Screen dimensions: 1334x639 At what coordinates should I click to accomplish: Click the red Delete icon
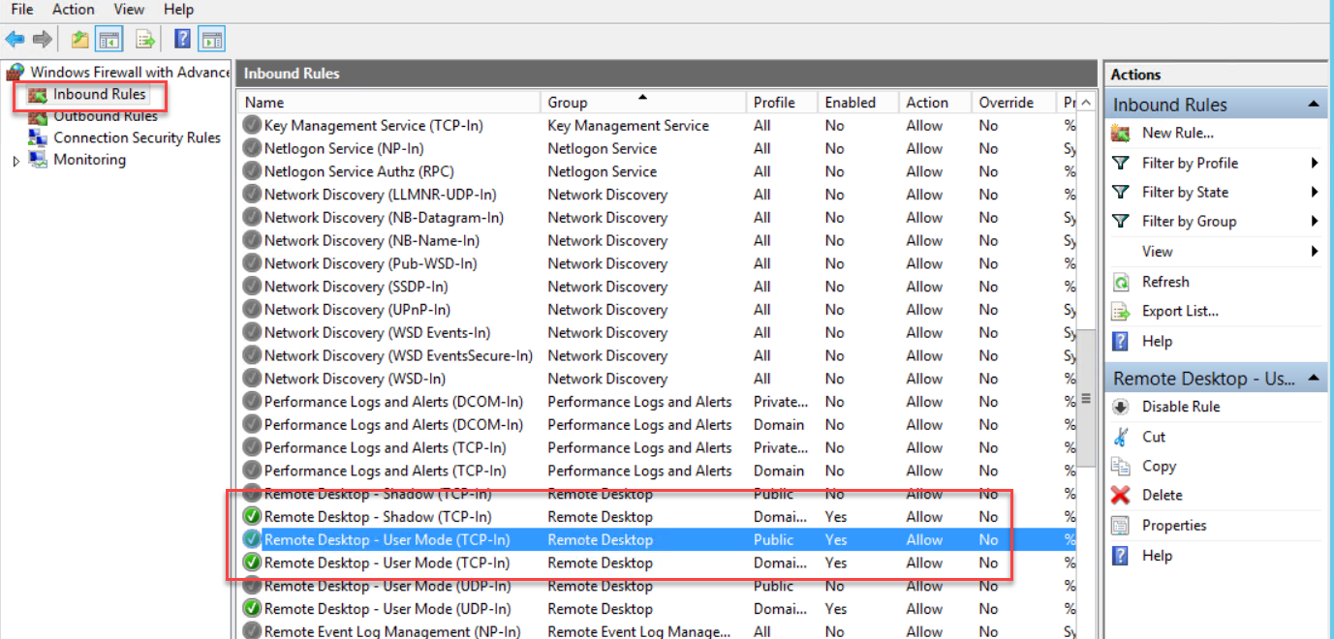tap(1121, 495)
